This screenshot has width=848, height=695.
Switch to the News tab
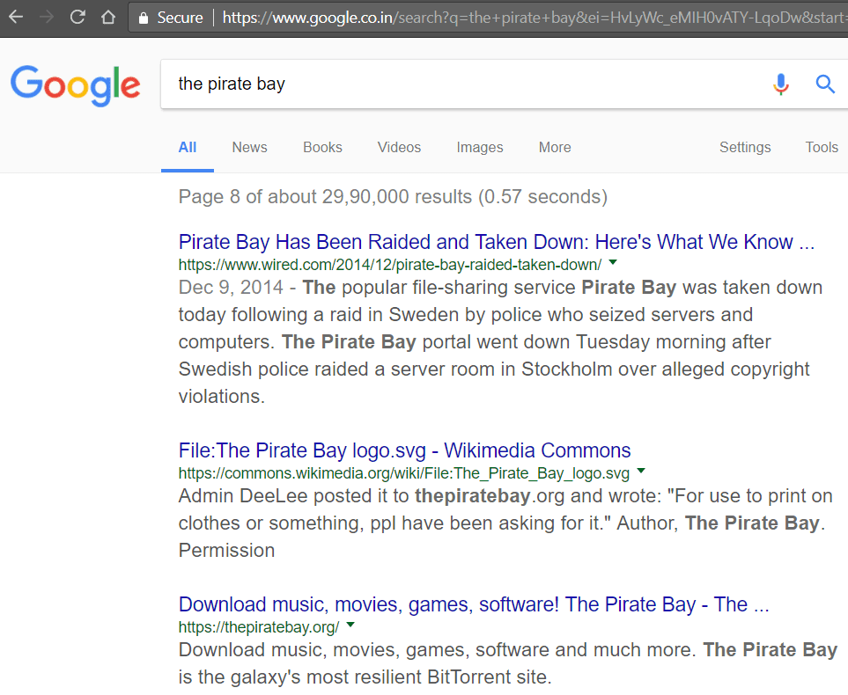coord(249,147)
